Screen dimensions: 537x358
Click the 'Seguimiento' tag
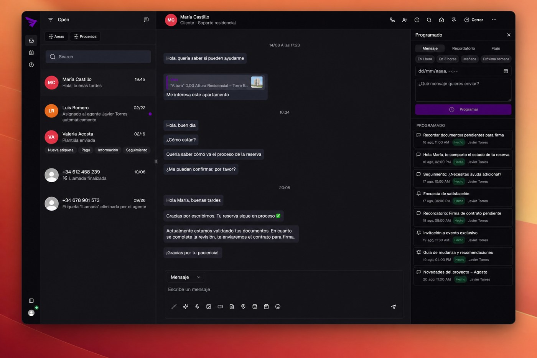coord(137,150)
